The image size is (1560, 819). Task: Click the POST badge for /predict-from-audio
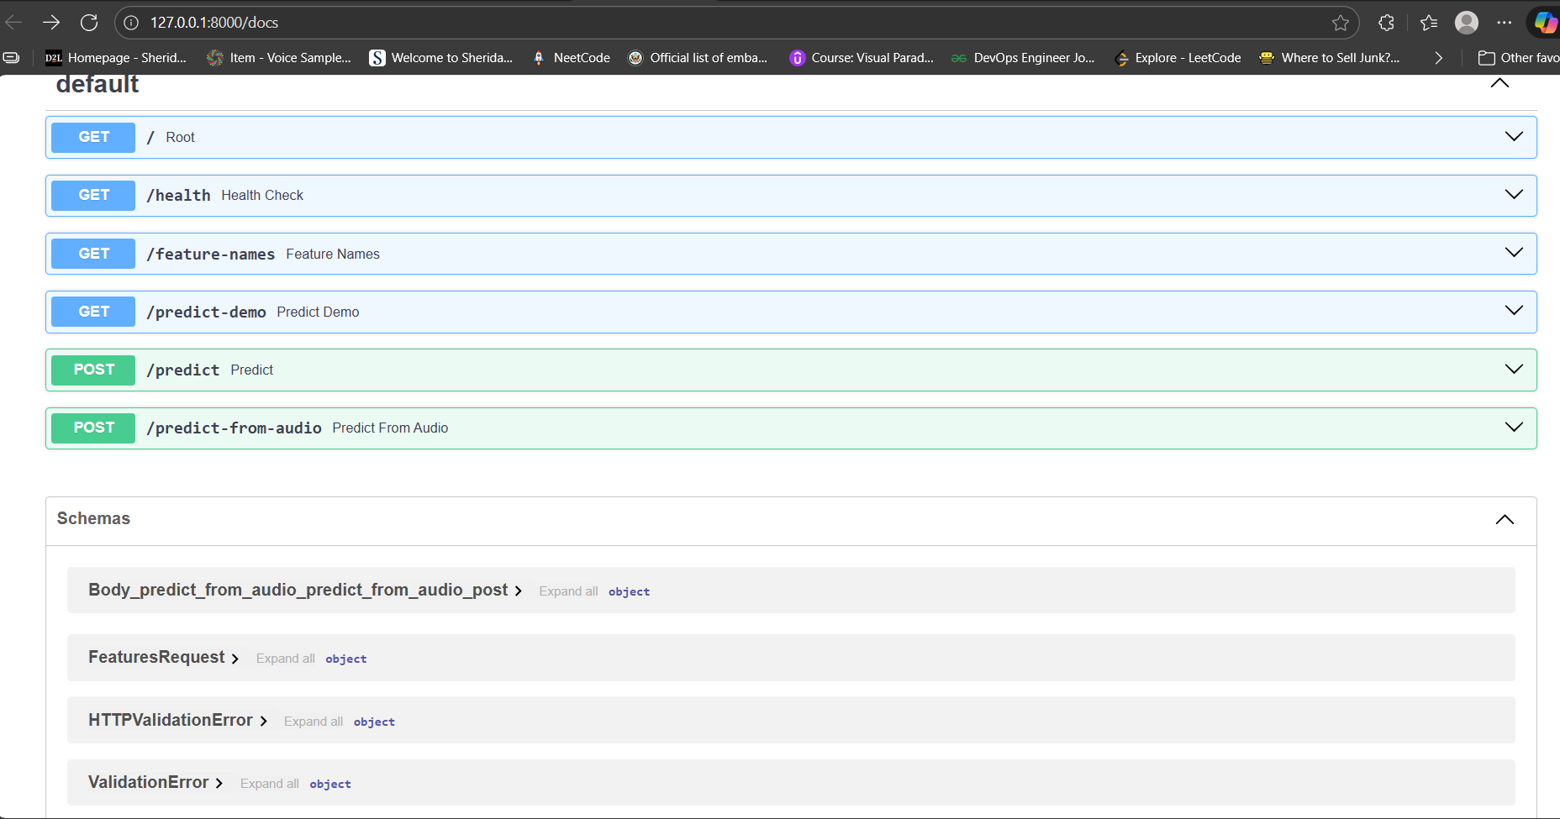(93, 428)
